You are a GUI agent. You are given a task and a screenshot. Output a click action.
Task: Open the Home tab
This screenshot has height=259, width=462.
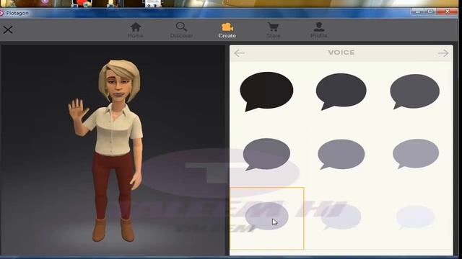[136, 30]
